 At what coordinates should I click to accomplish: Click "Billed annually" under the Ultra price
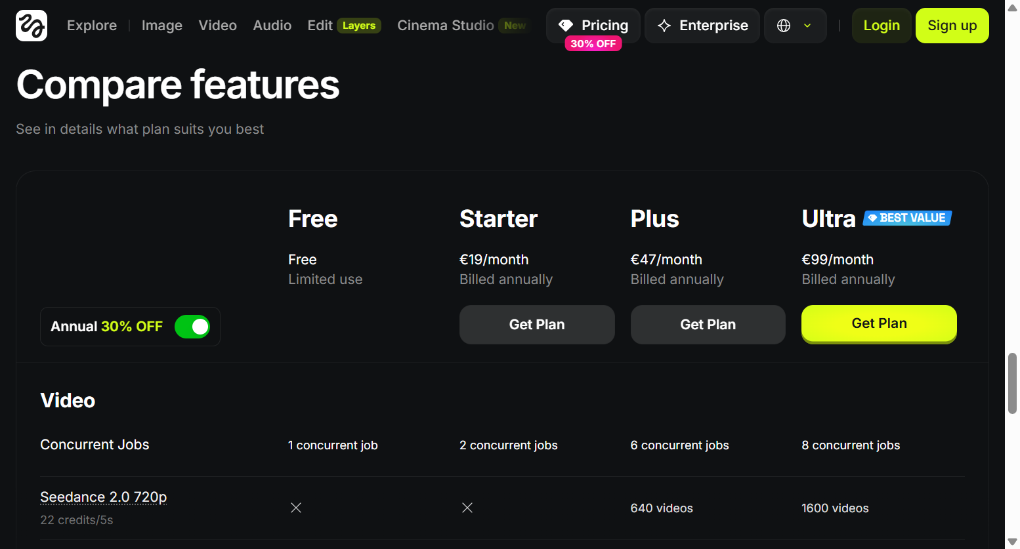(x=849, y=279)
